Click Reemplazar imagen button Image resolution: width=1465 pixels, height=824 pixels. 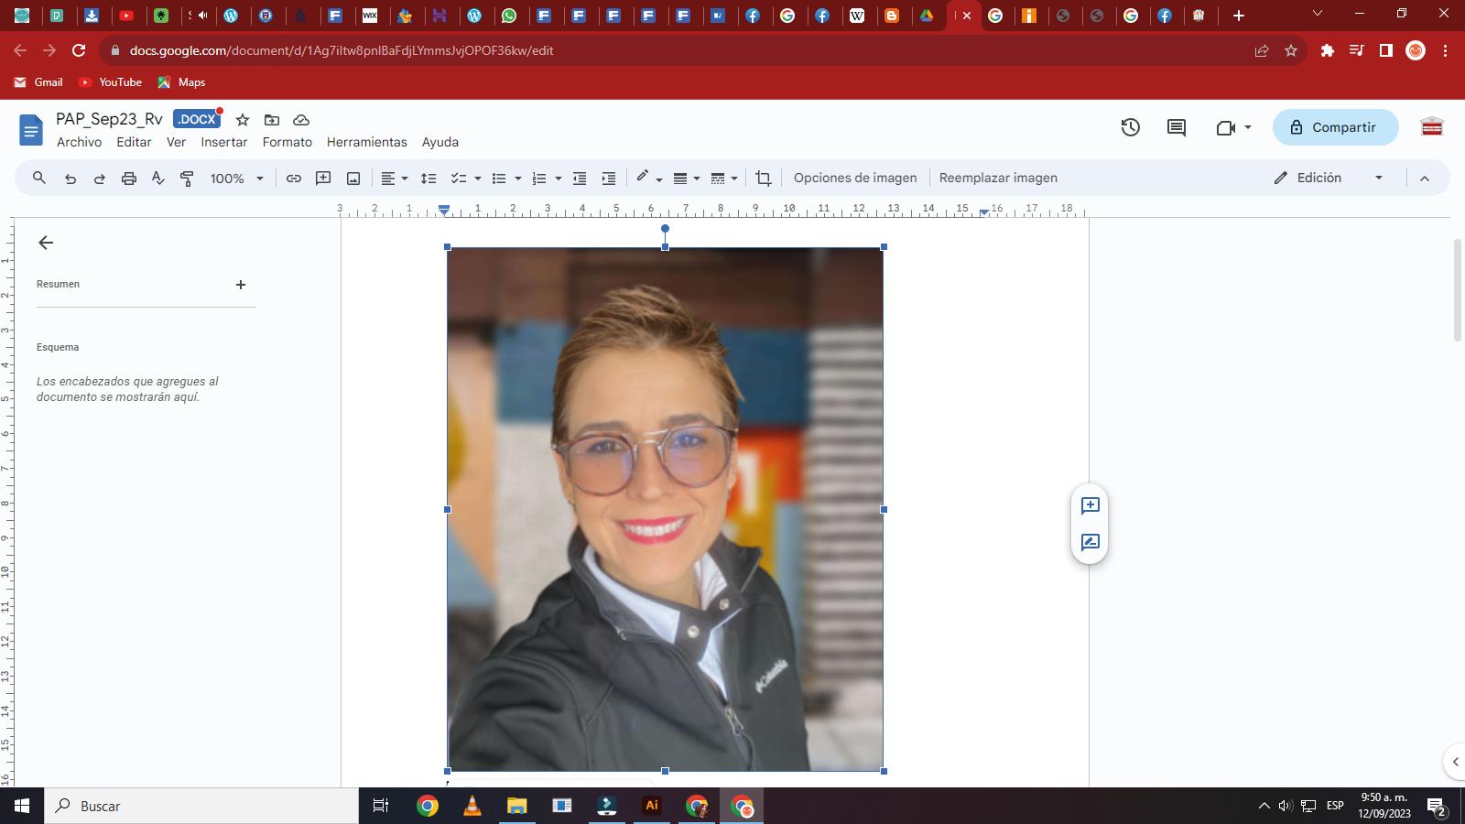tap(998, 178)
